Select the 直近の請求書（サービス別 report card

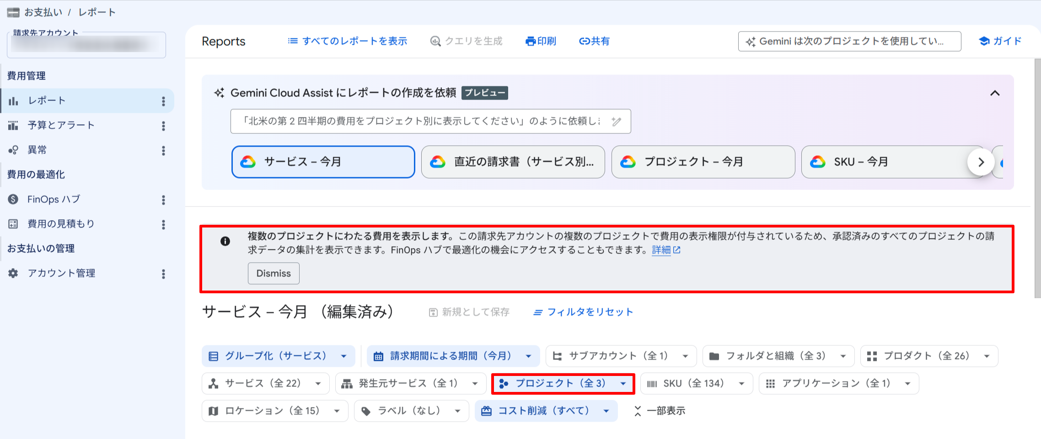(x=513, y=162)
